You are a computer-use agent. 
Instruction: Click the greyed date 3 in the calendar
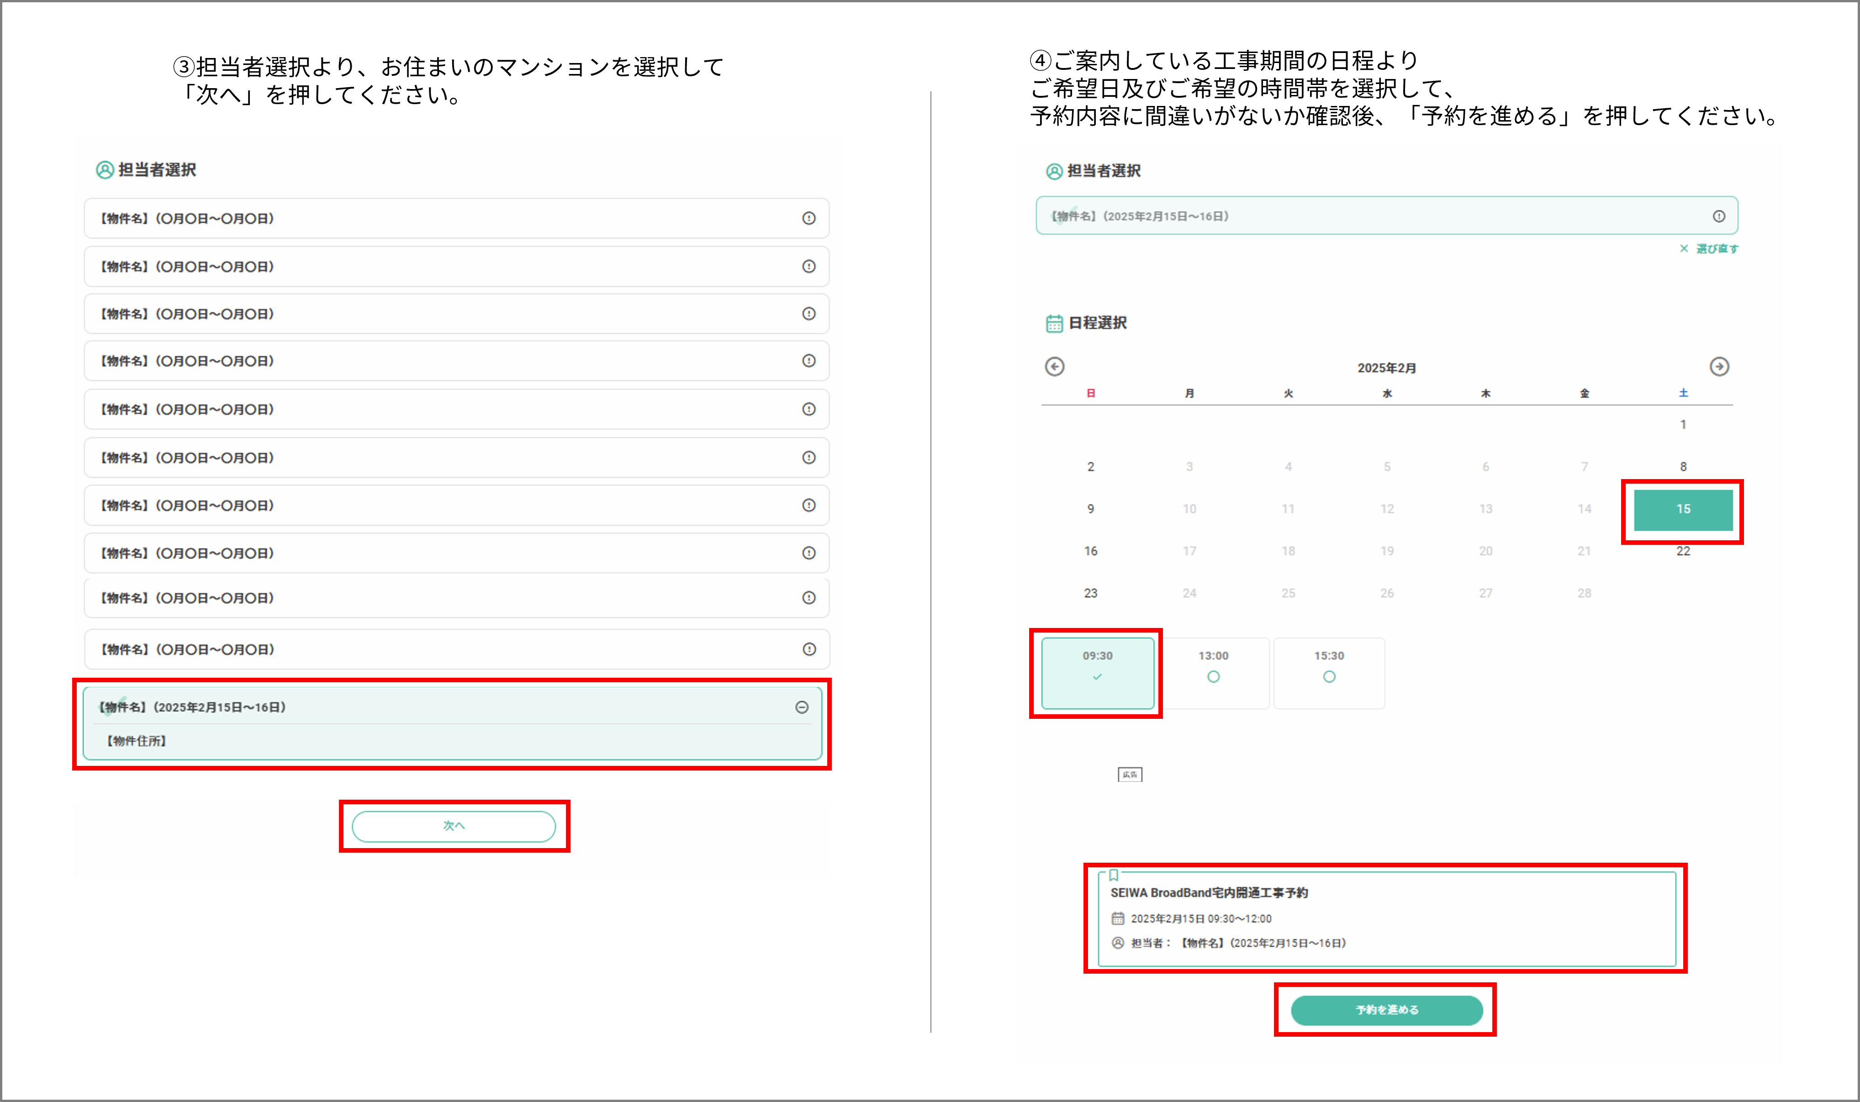1189,467
